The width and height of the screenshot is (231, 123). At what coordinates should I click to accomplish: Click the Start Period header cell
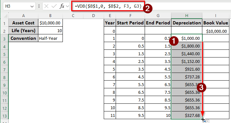click(130, 23)
